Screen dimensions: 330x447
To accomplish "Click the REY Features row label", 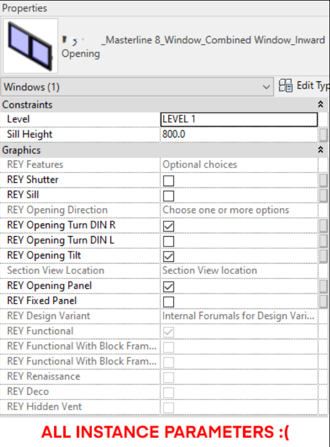I will pyautogui.click(x=35, y=164).
